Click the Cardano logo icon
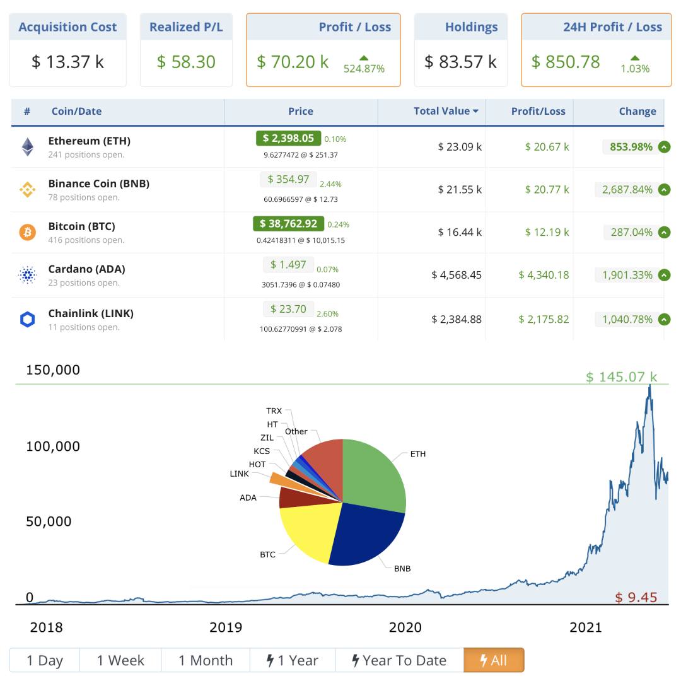Viewport: 681px width, 681px height. [x=28, y=276]
